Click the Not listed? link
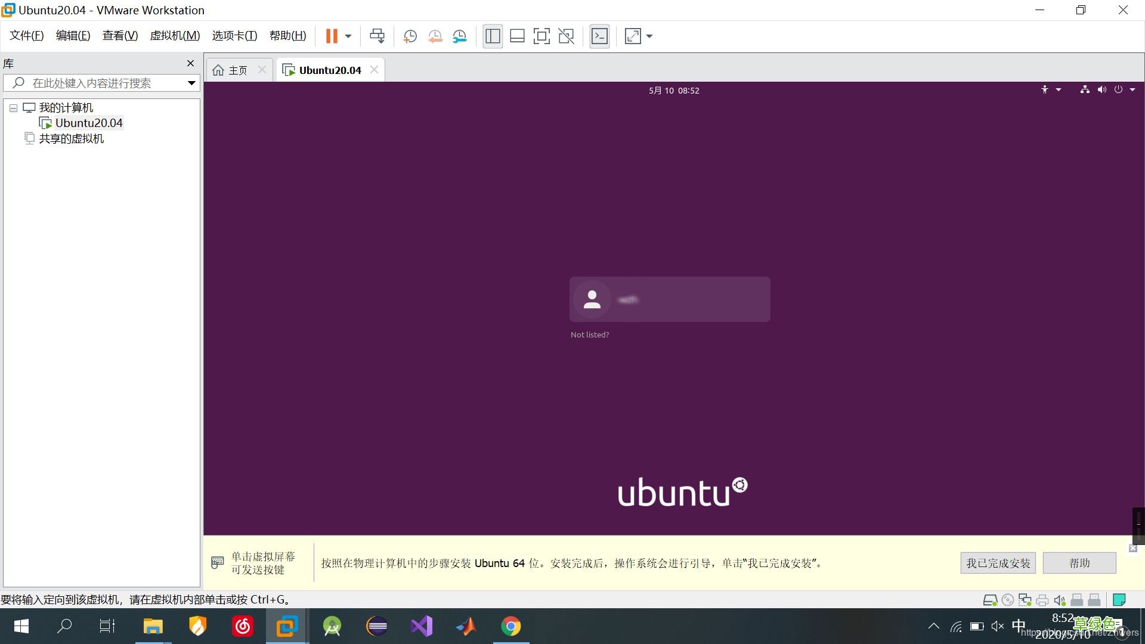This screenshot has width=1145, height=644. [x=590, y=335]
